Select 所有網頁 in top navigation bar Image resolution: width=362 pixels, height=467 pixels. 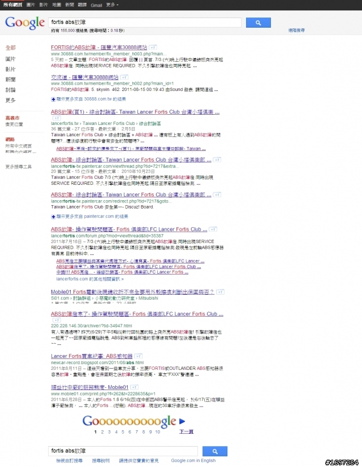13,5
